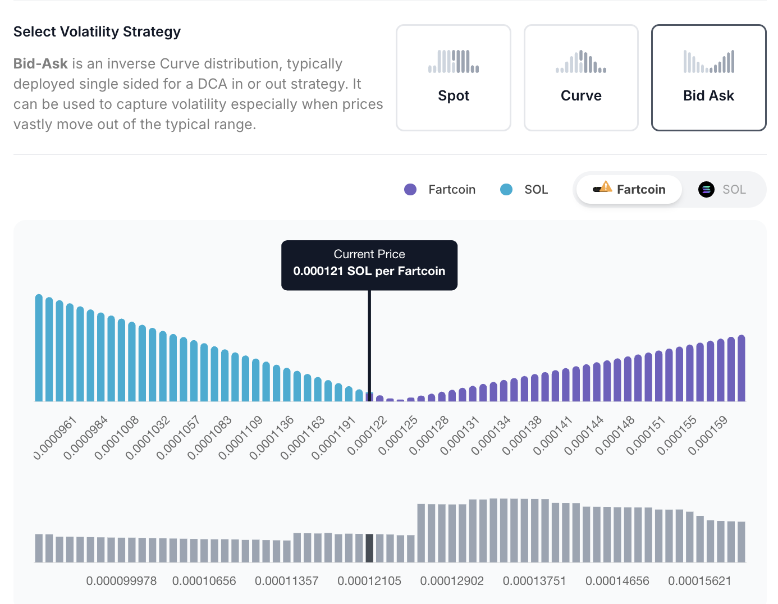Select the Bid Ask strategy card
This screenshot has height=604, width=778.
pos(708,78)
